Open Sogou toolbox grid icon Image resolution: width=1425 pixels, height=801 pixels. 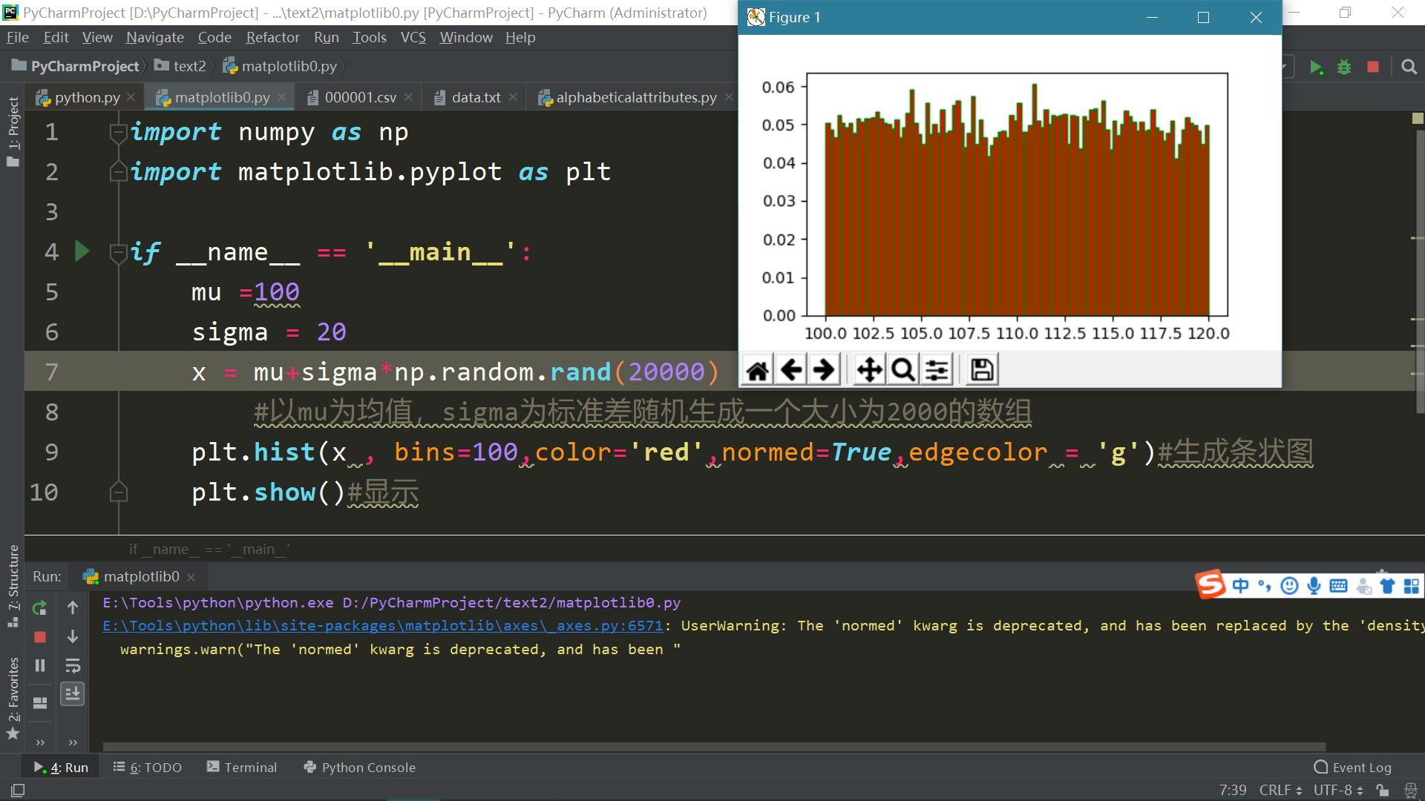[x=1411, y=586]
